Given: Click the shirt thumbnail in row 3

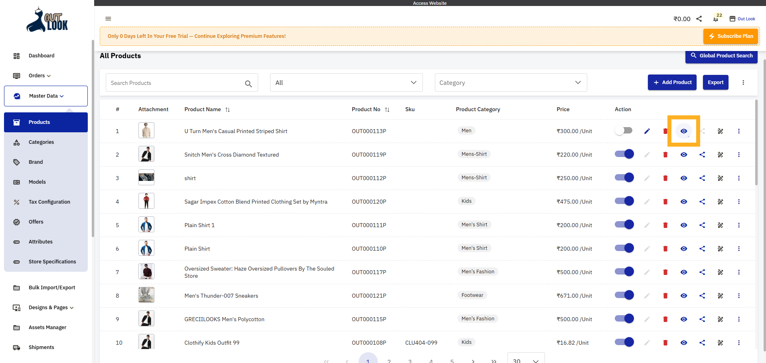Looking at the screenshot, I should [x=146, y=177].
